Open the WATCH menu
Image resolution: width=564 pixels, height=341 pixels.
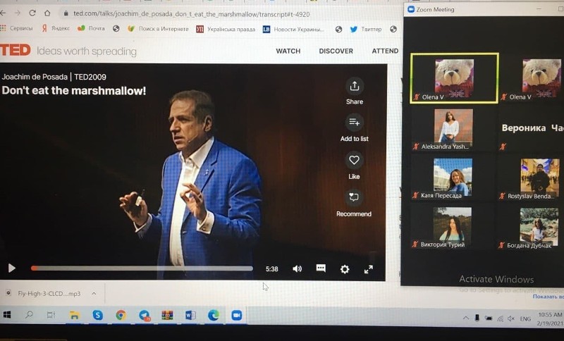(x=288, y=51)
